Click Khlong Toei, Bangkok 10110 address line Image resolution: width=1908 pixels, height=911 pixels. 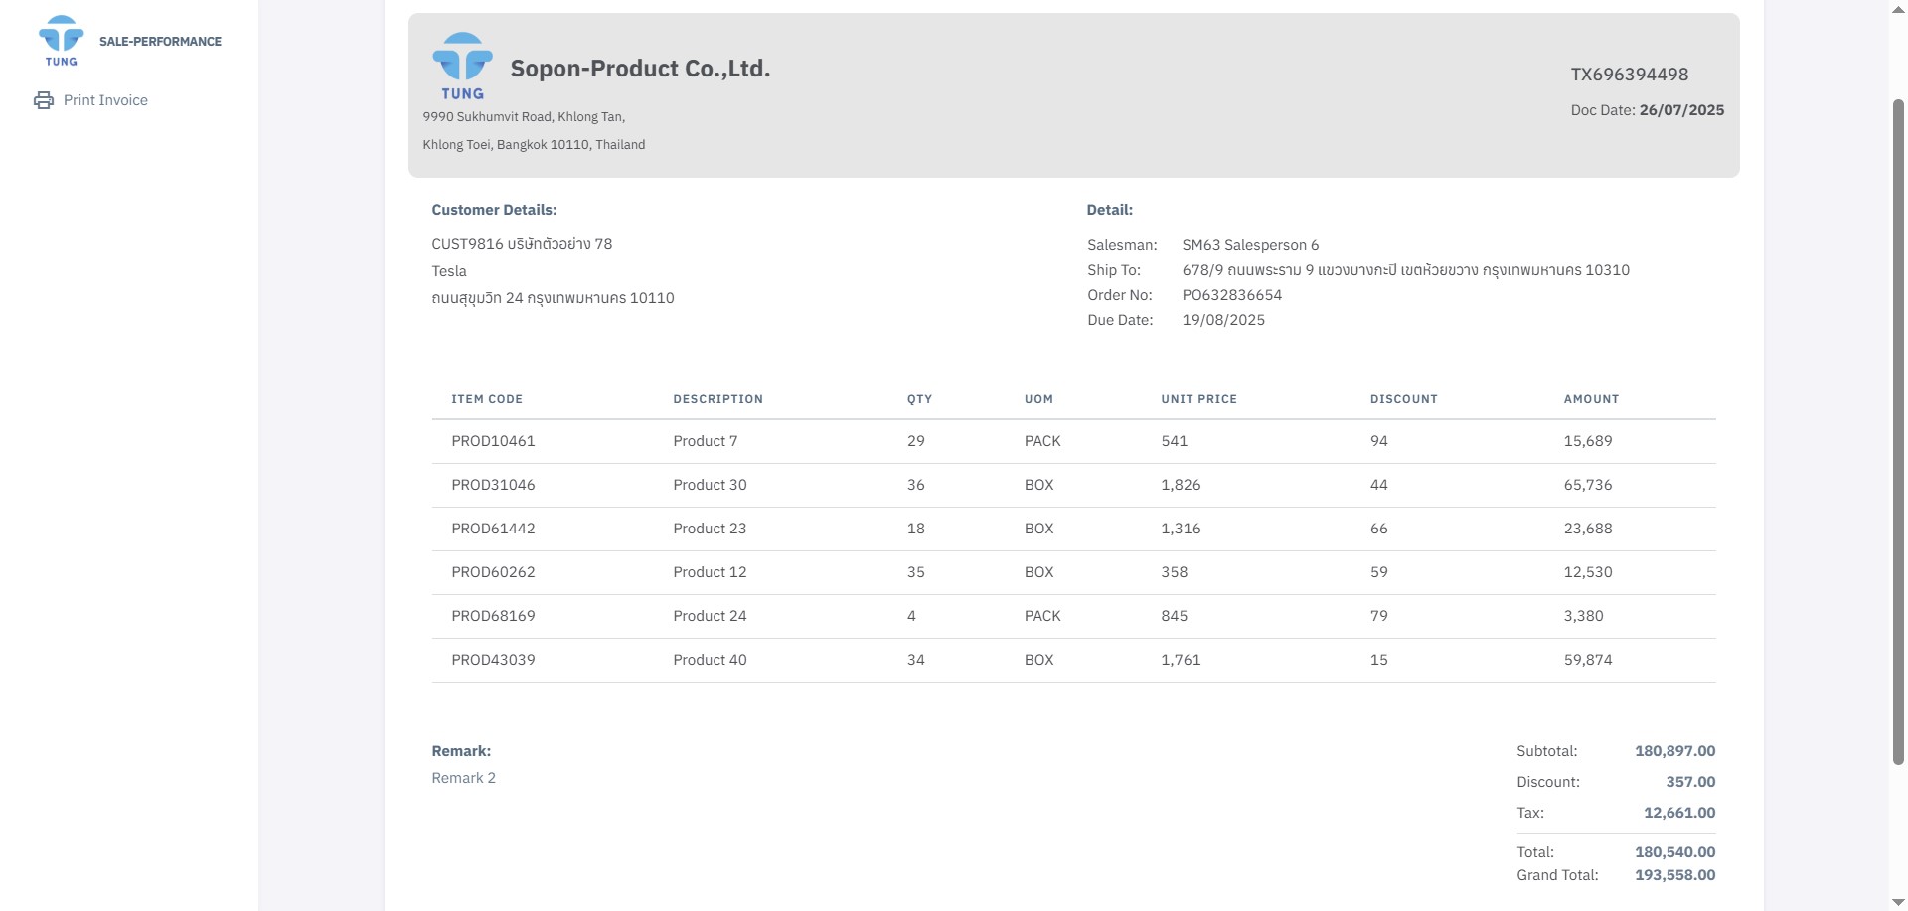pyautogui.click(x=534, y=145)
